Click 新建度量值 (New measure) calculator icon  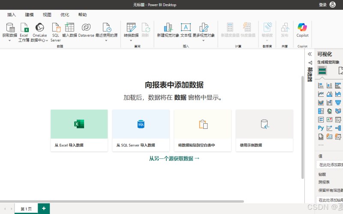[x=230, y=27]
